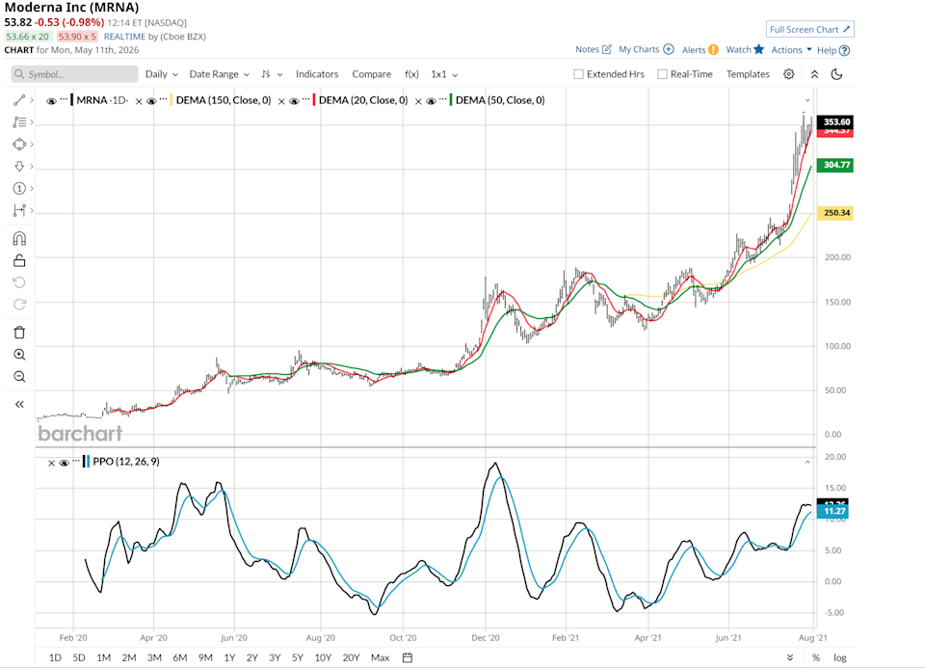Open Help
This screenshot has height=668, width=925.
[x=832, y=50]
